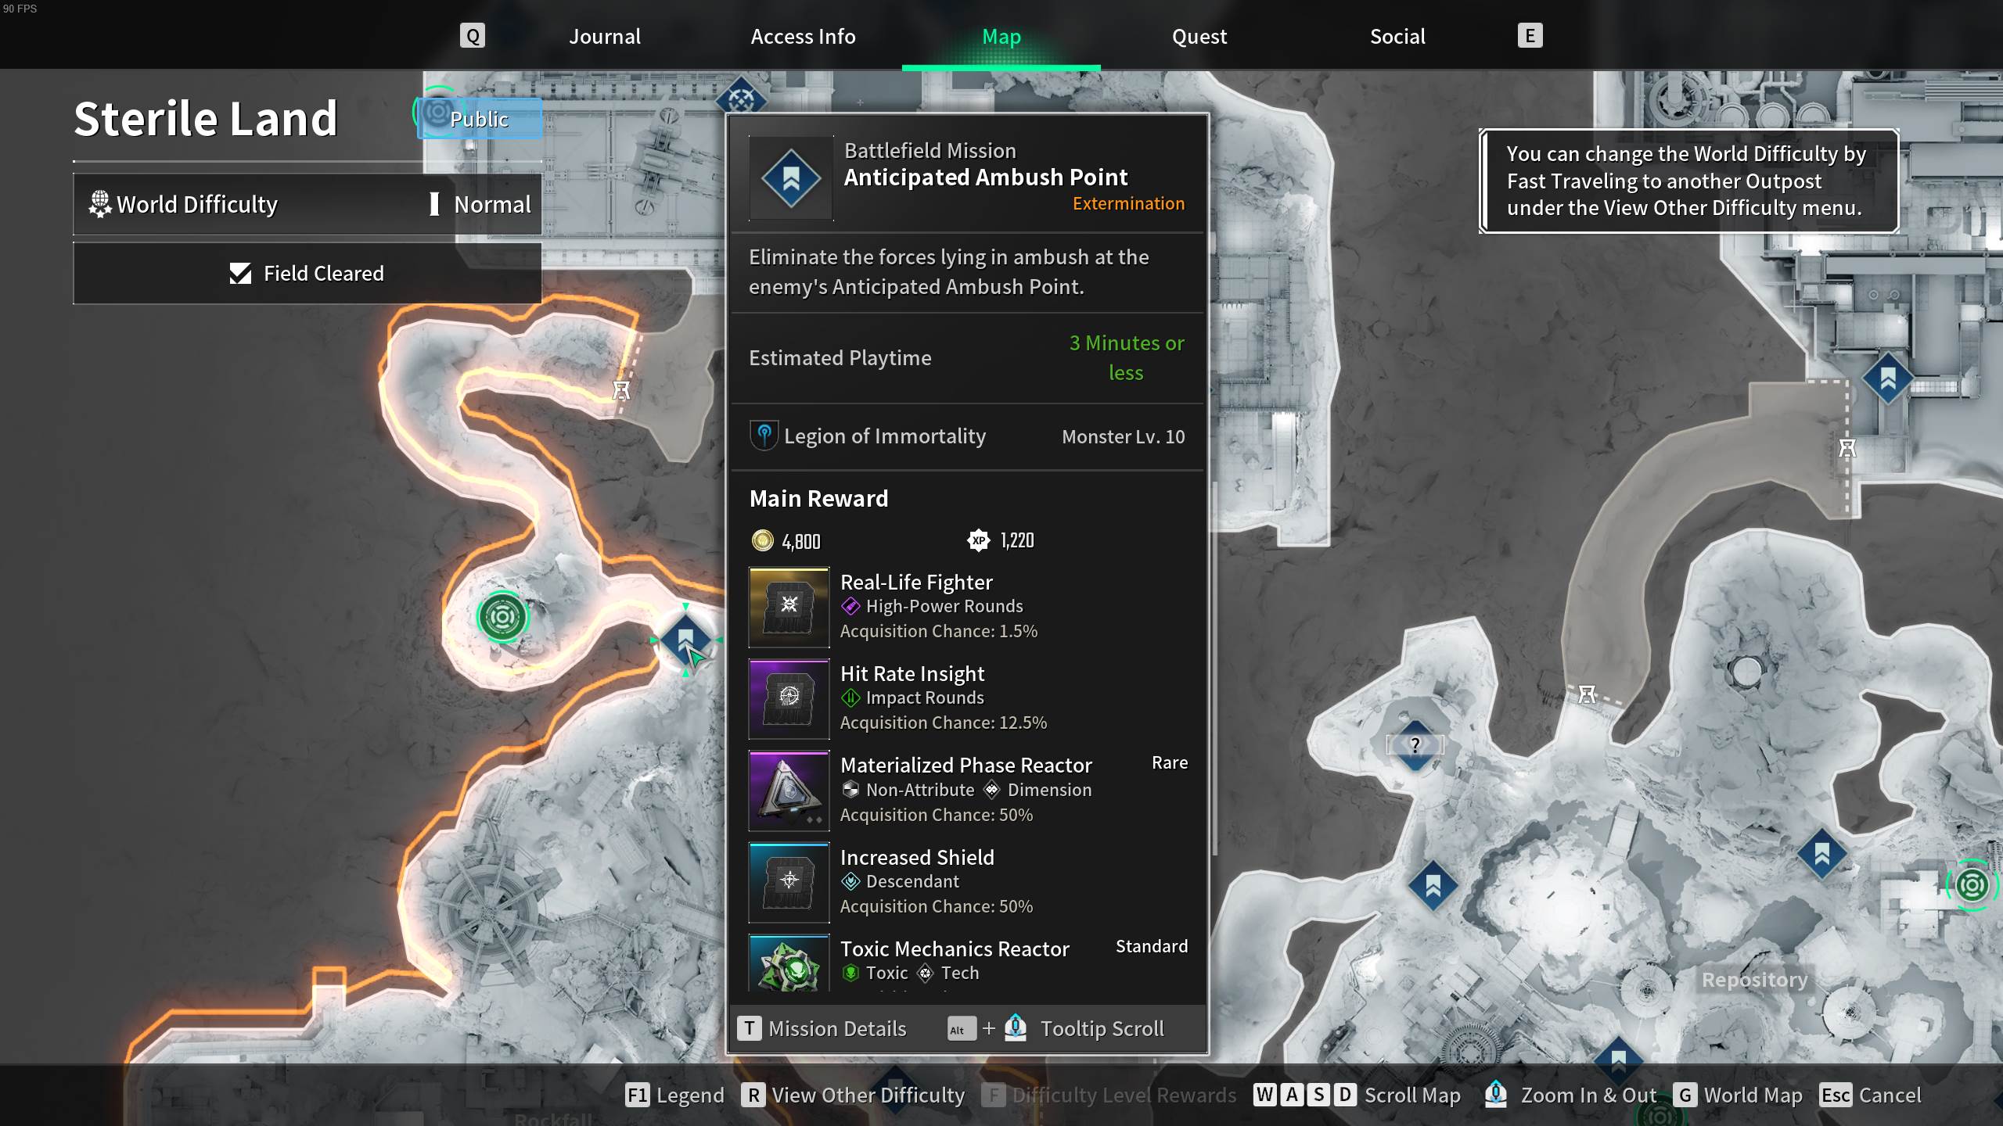Go to the Social tab
This screenshot has width=2003, height=1126.
click(x=1397, y=36)
